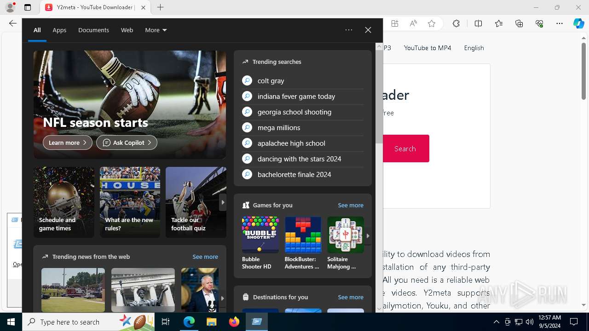This screenshot has width=589, height=331.
Task: Switch to Web search tab
Action: [127, 30]
